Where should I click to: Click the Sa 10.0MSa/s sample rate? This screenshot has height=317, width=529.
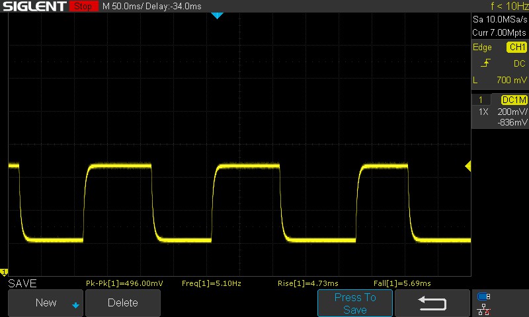(x=500, y=20)
